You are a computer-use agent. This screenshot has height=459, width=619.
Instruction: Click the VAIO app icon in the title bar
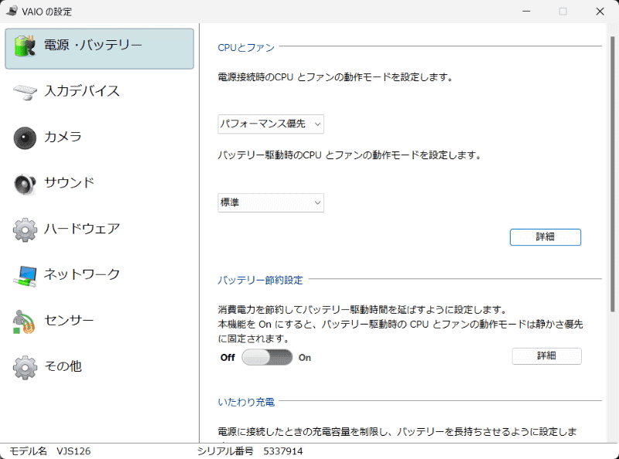[12, 12]
